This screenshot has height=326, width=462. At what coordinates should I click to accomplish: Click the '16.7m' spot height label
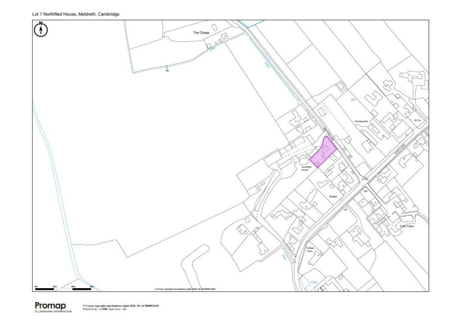[x=417, y=121]
